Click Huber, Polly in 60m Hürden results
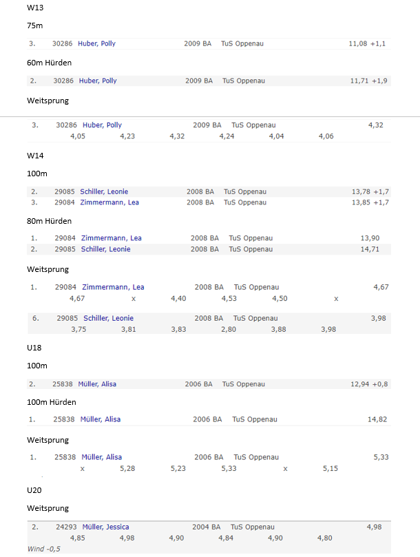This screenshot has height=557, width=420. point(98,81)
